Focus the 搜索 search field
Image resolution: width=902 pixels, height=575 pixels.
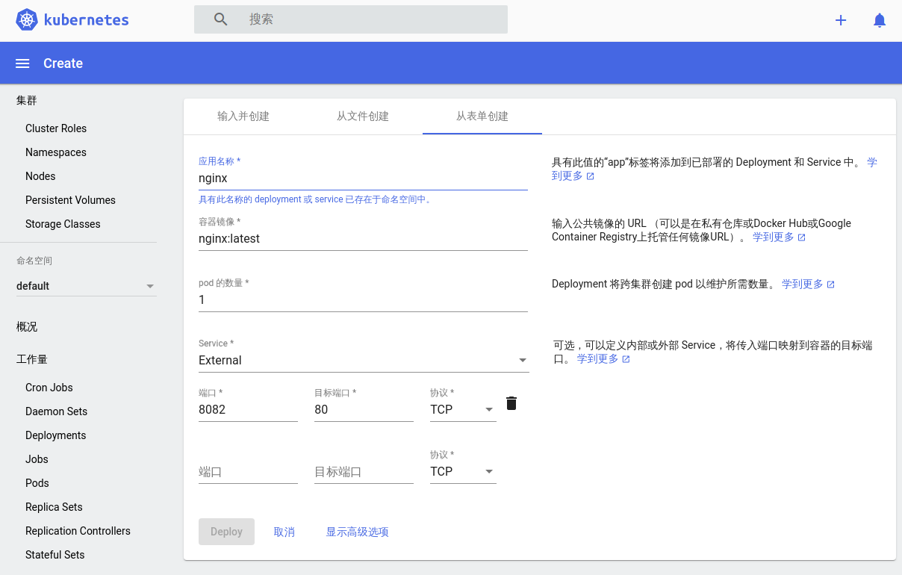(x=351, y=19)
